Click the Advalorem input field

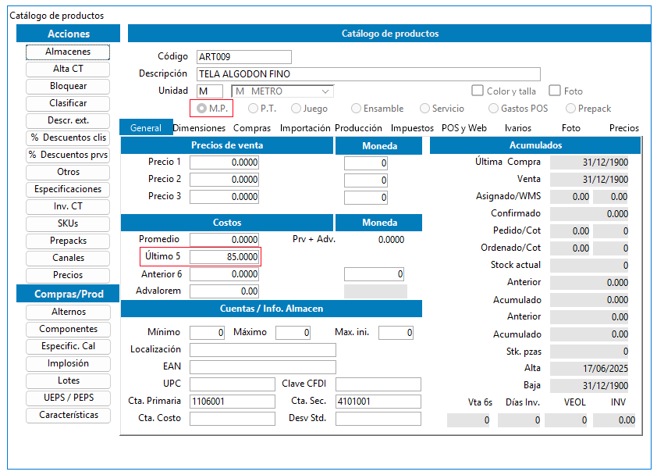(224, 291)
